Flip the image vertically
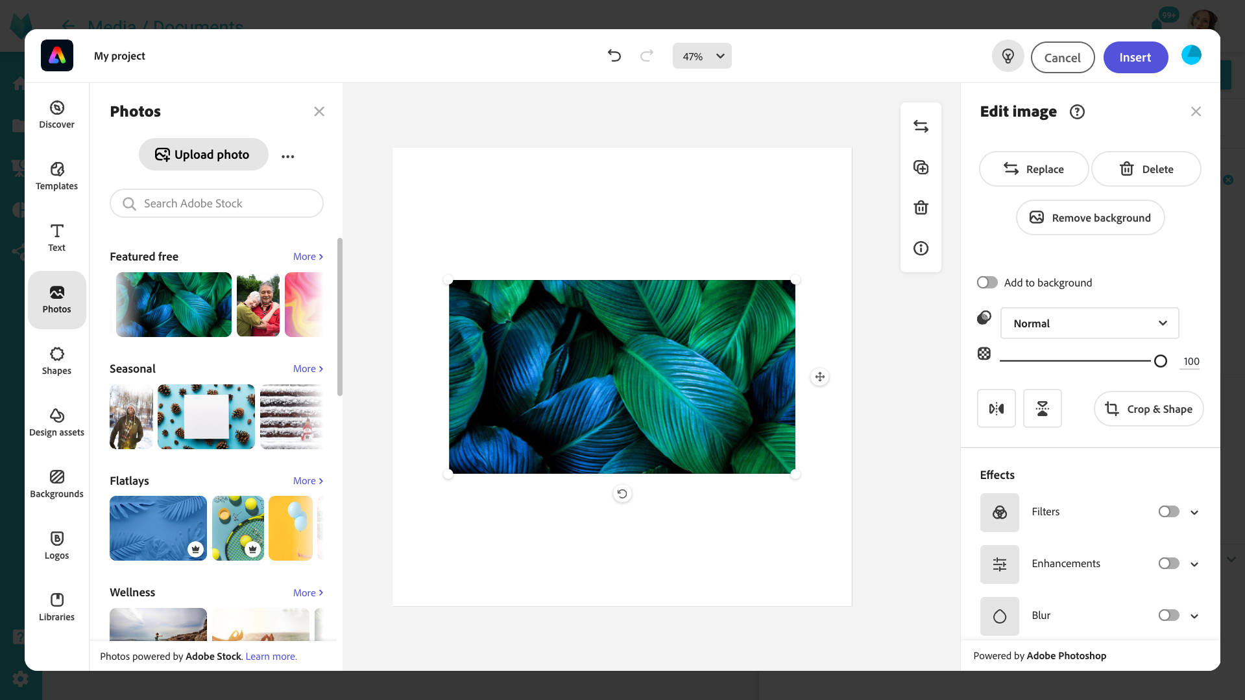Viewport: 1245px width, 700px height. 1043,408
